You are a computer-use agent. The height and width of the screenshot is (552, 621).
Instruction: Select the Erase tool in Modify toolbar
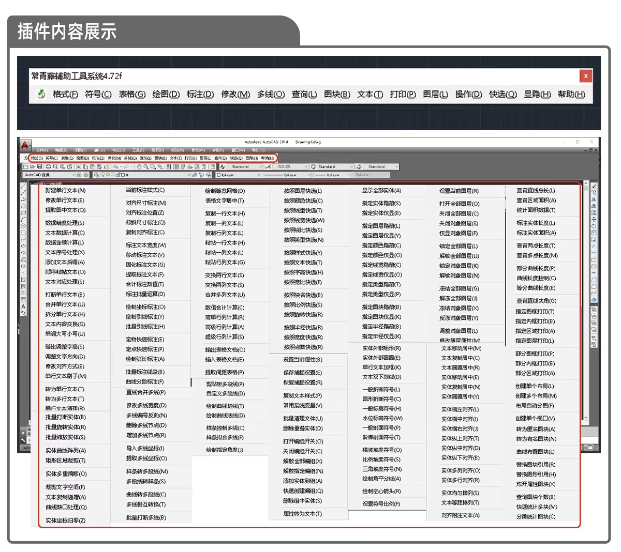pos(594,186)
